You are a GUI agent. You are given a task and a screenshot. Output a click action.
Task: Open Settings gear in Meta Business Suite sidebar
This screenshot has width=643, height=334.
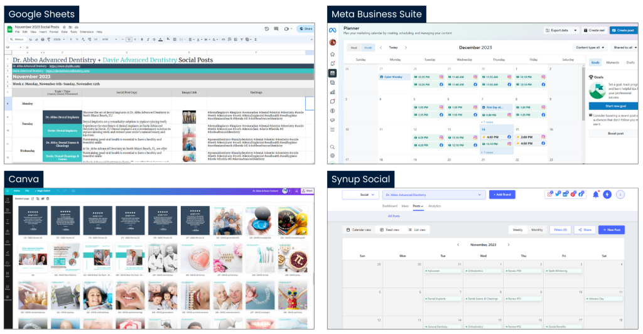tap(333, 156)
